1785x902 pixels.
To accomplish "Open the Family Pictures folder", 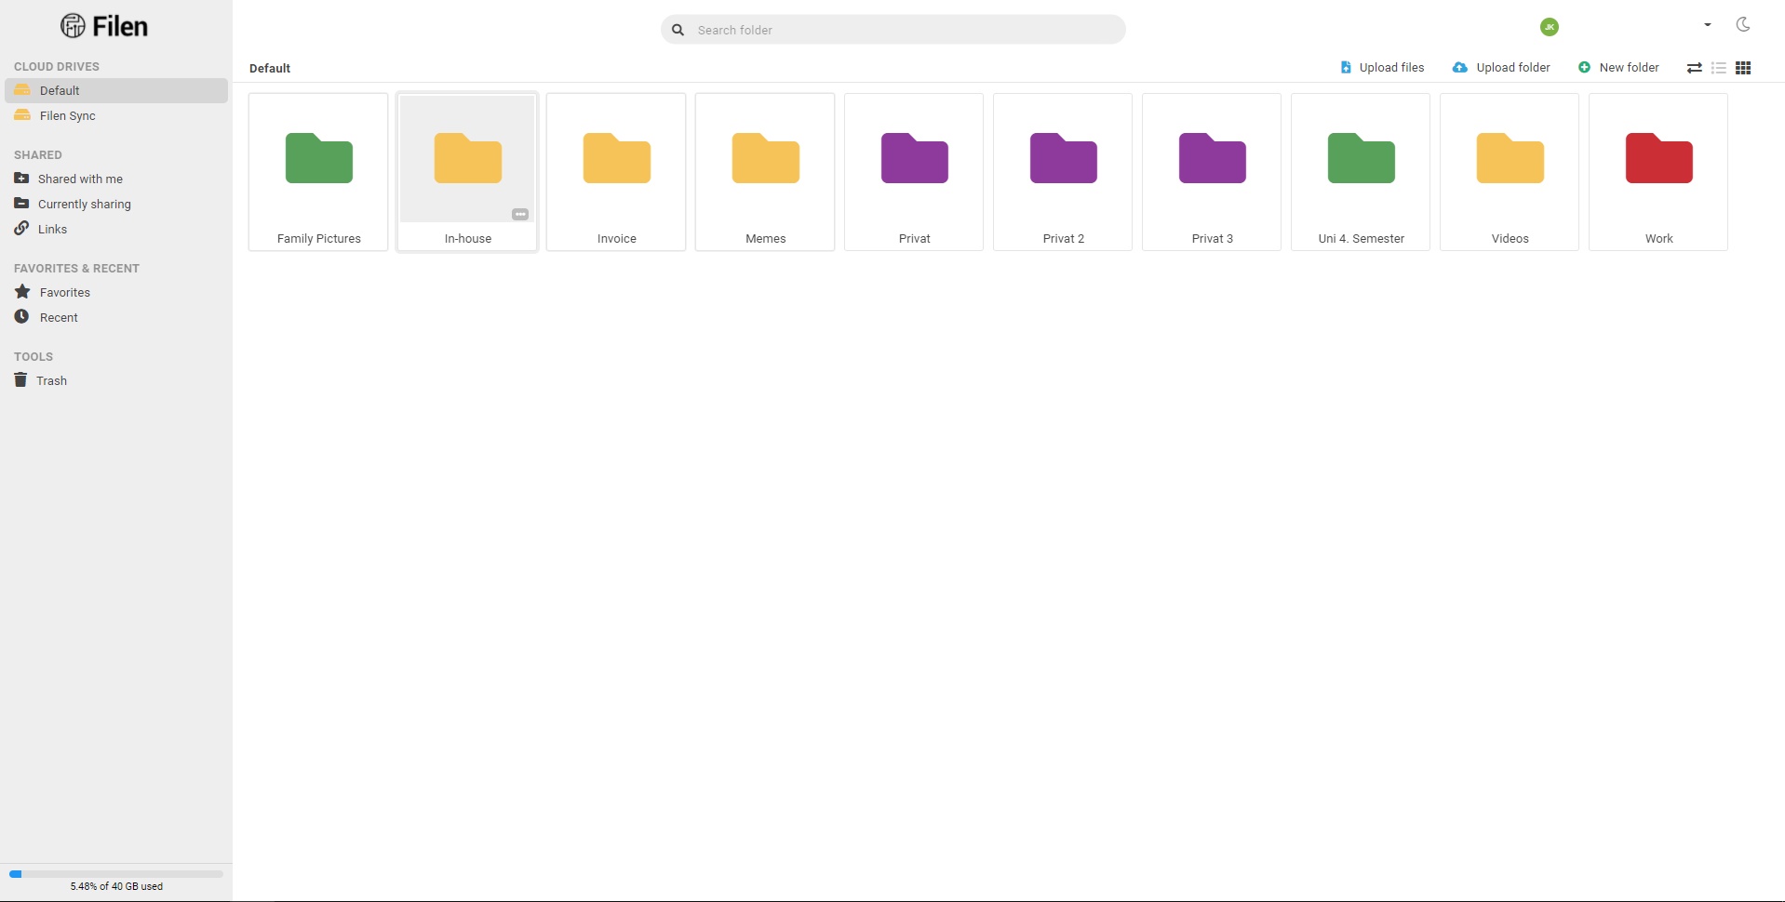I will (x=317, y=171).
